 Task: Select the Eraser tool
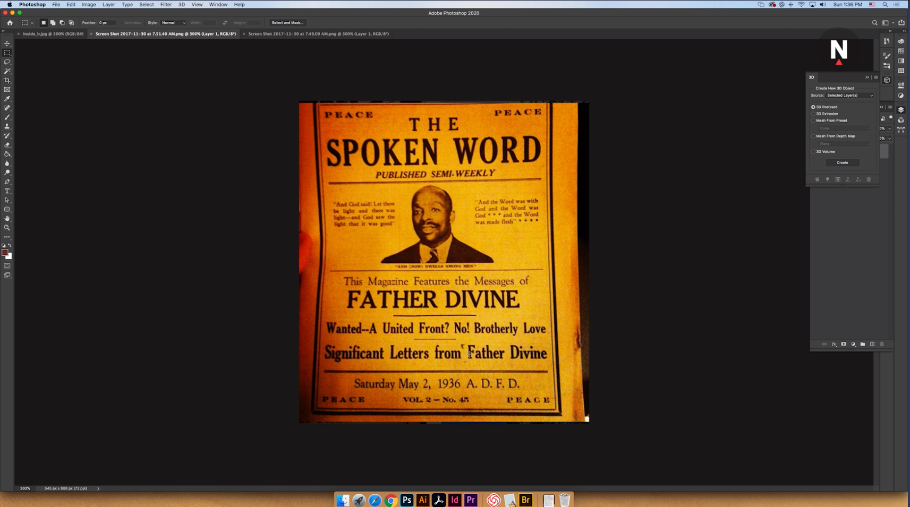tap(7, 145)
